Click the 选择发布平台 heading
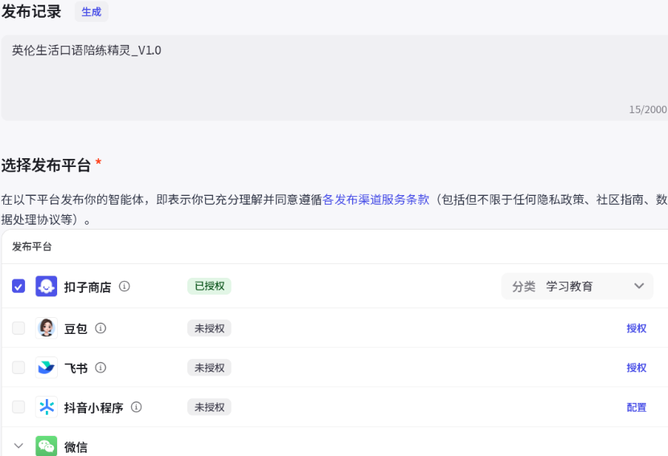This screenshot has width=668, height=456. coord(46,165)
